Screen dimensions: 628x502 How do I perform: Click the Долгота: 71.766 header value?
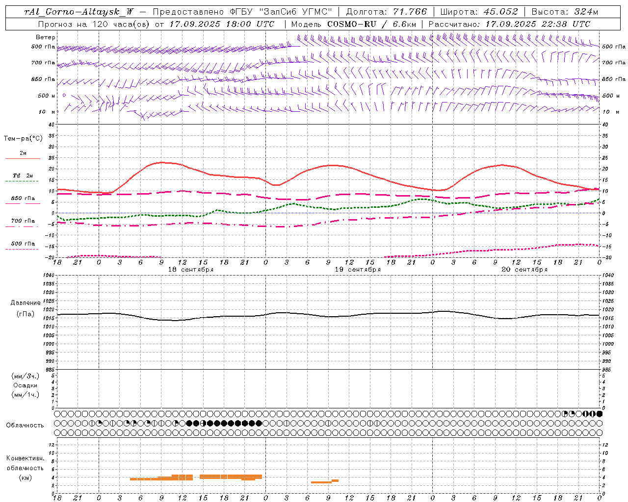[x=387, y=12]
